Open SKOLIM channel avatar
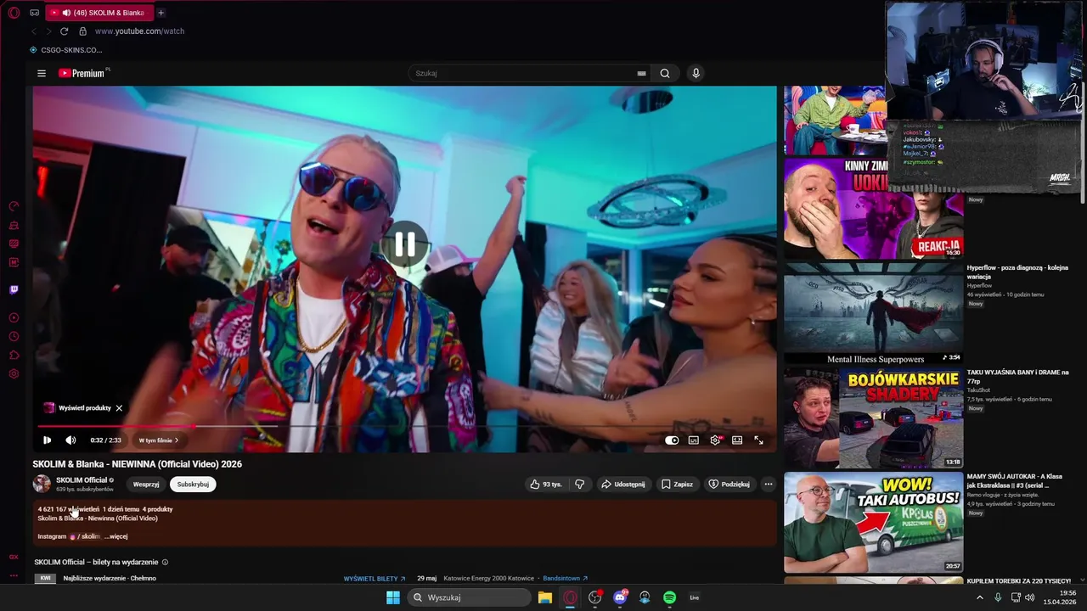 (x=42, y=485)
